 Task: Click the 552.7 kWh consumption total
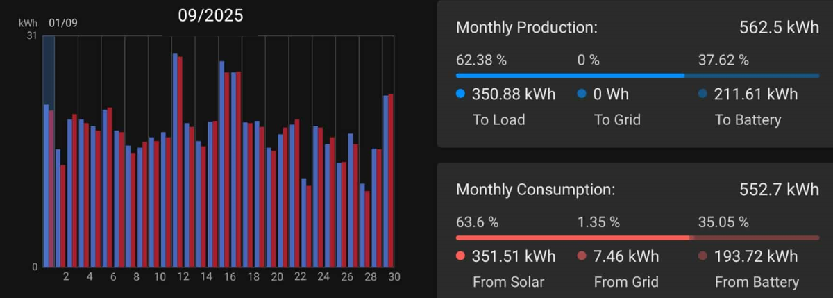click(x=780, y=190)
